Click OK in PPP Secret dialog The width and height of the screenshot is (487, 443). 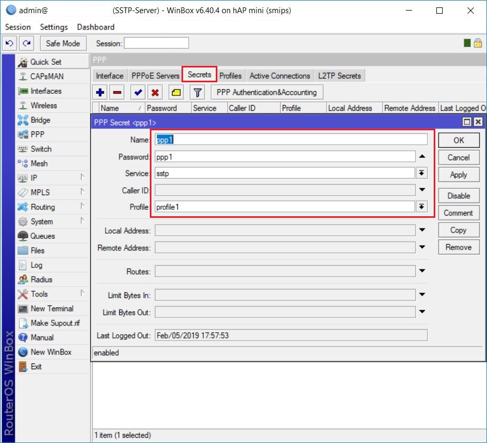tap(459, 140)
